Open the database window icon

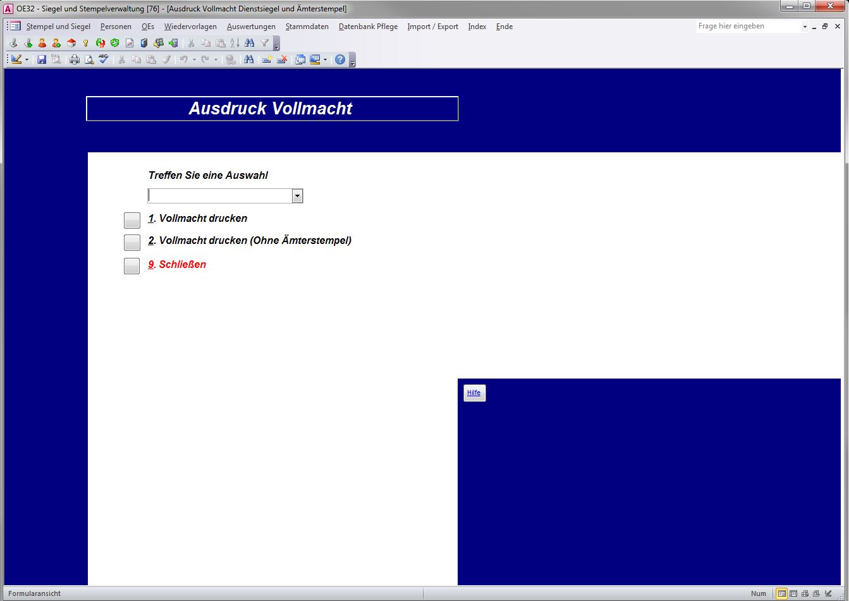tap(300, 59)
